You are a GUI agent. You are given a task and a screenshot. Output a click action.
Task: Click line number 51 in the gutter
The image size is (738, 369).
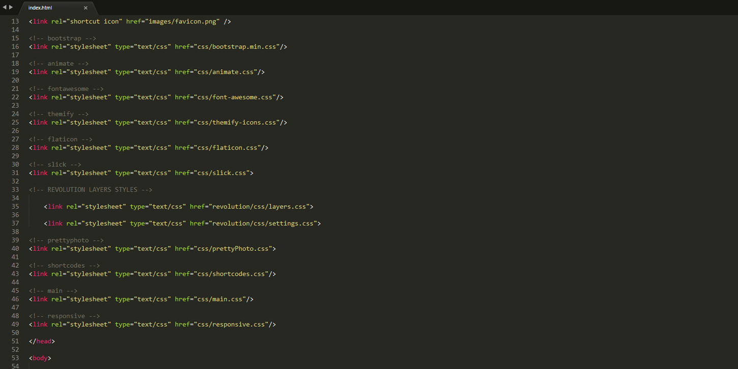[15, 341]
